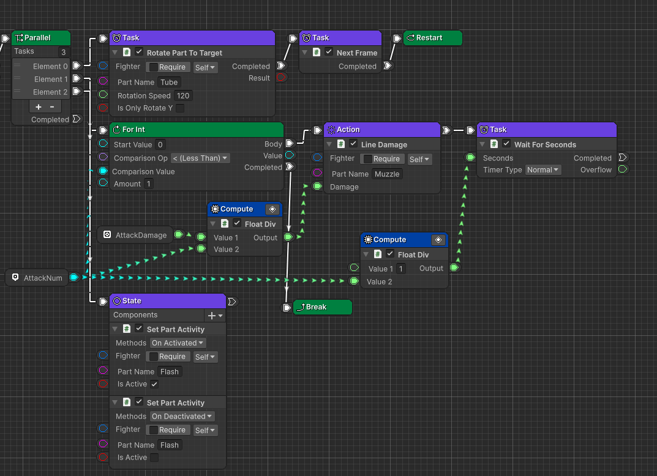Uncheck Is Active under the On Activated component

coord(154,384)
